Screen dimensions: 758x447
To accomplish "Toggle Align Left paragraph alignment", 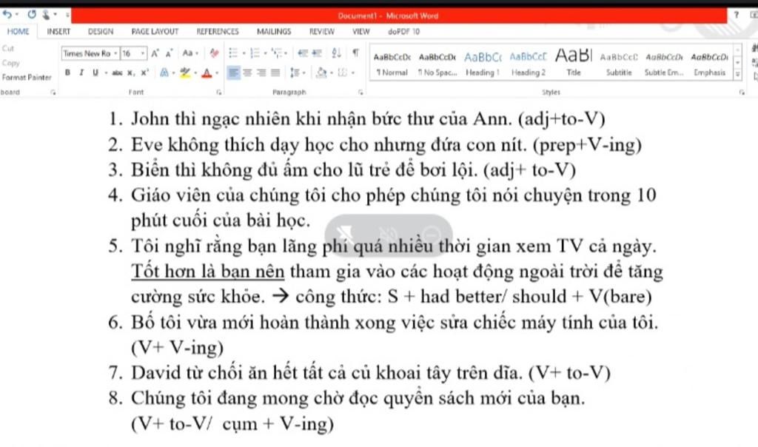I will click(233, 73).
